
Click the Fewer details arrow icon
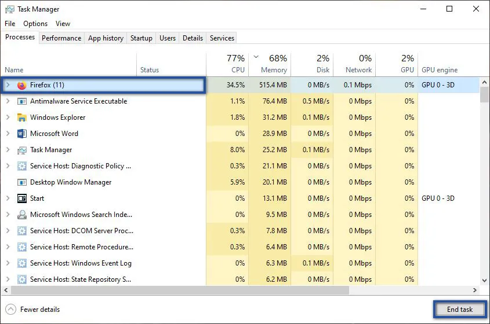pyautogui.click(x=10, y=310)
